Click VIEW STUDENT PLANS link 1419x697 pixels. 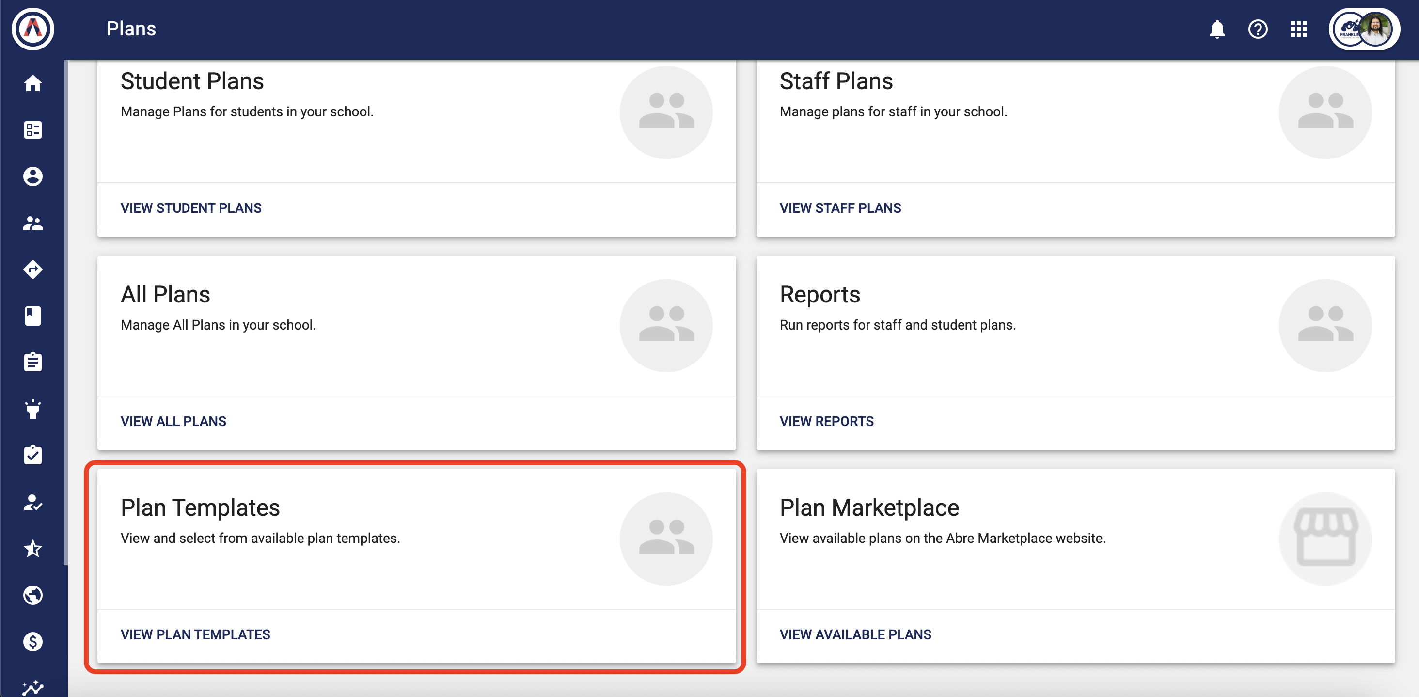pyautogui.click(x=190, y=208)
